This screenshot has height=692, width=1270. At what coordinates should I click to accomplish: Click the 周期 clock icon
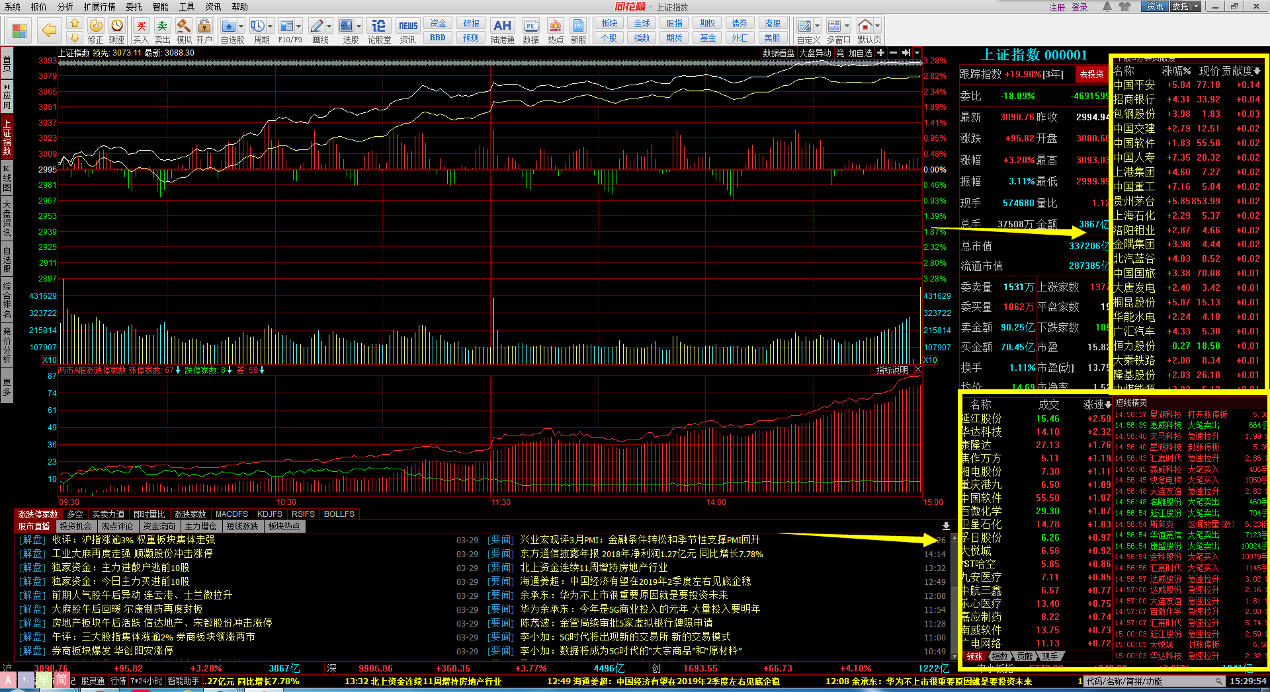point(257,26)
